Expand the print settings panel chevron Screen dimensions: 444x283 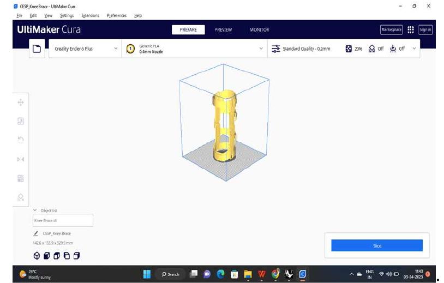tap(414, 49)
